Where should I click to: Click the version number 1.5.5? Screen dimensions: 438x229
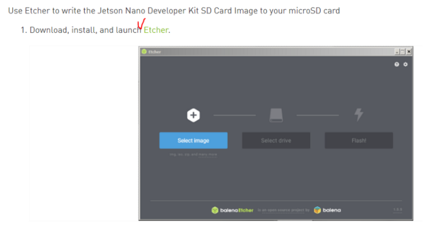[397, 210]
